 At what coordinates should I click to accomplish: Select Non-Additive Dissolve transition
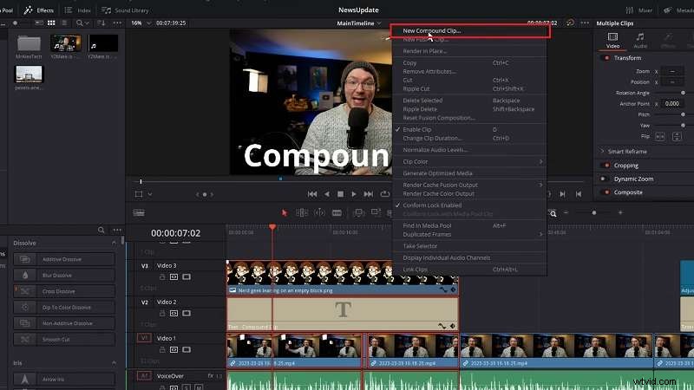(x=64, y=322)
